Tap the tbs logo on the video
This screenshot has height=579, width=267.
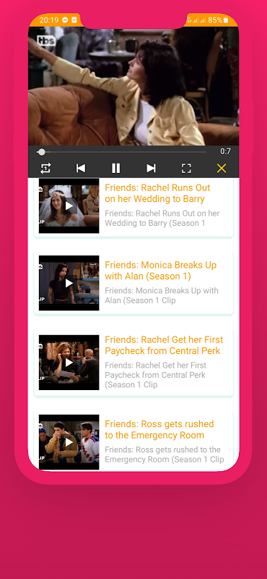point(46,41)
